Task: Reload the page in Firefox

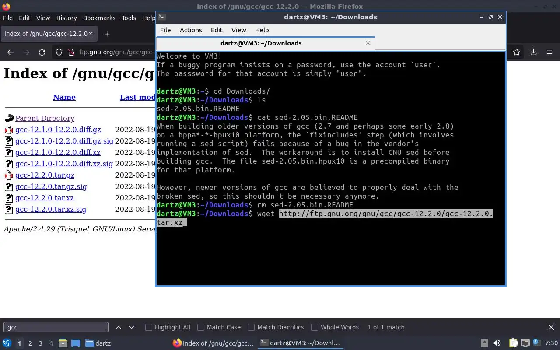Action: tap(42, 52)
